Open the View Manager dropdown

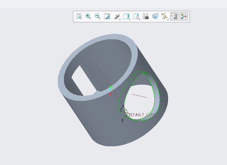click(136, 16)
